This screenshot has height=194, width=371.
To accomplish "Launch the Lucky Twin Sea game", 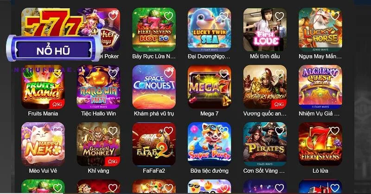I will point(210,30).
